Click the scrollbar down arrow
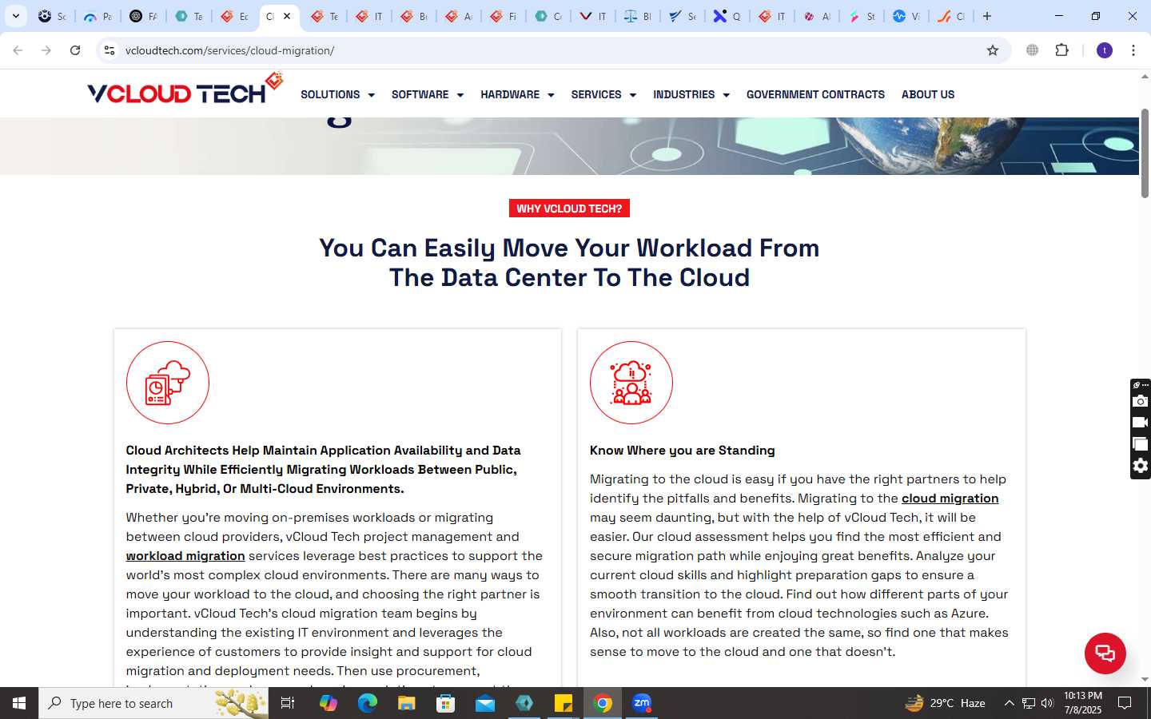The width and height of the screenshot is (1151, 719). 1145,680
